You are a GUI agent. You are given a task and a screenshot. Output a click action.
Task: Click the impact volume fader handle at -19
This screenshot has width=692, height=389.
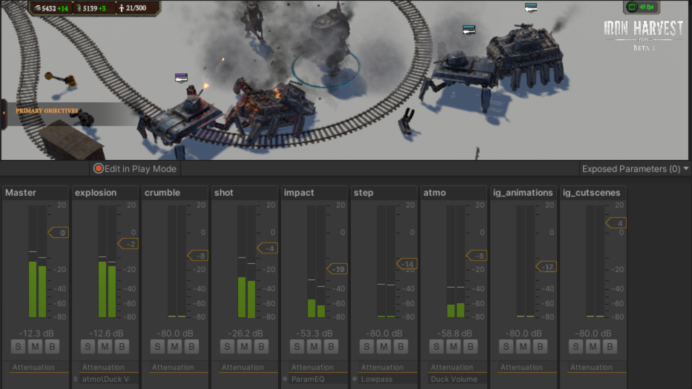337,269
